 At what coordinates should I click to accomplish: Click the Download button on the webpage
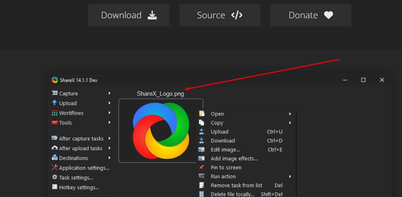(x=129, y=15)
